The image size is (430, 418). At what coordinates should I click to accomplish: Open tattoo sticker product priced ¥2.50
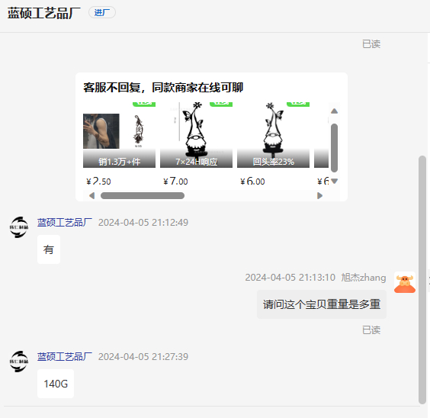(119, 144)
